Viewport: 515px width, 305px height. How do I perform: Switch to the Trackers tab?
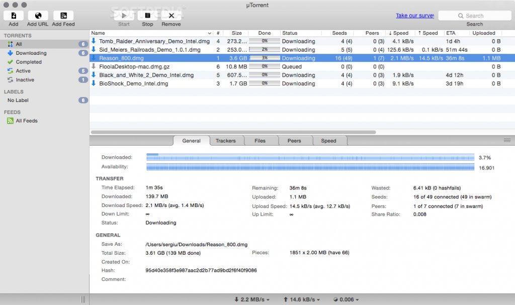(x=226, y=141)
